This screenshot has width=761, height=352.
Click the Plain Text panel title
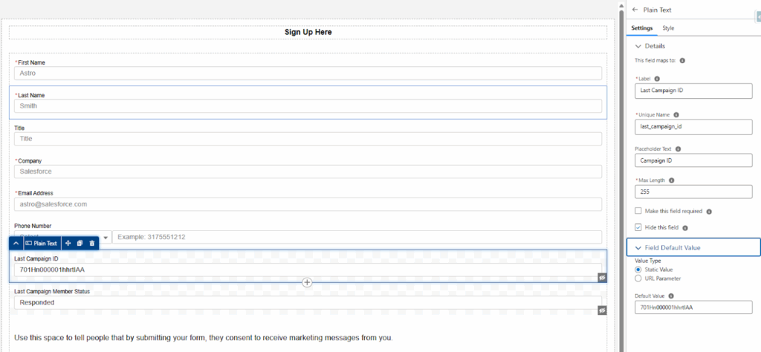pyautogui.click(x=657, y=10)
